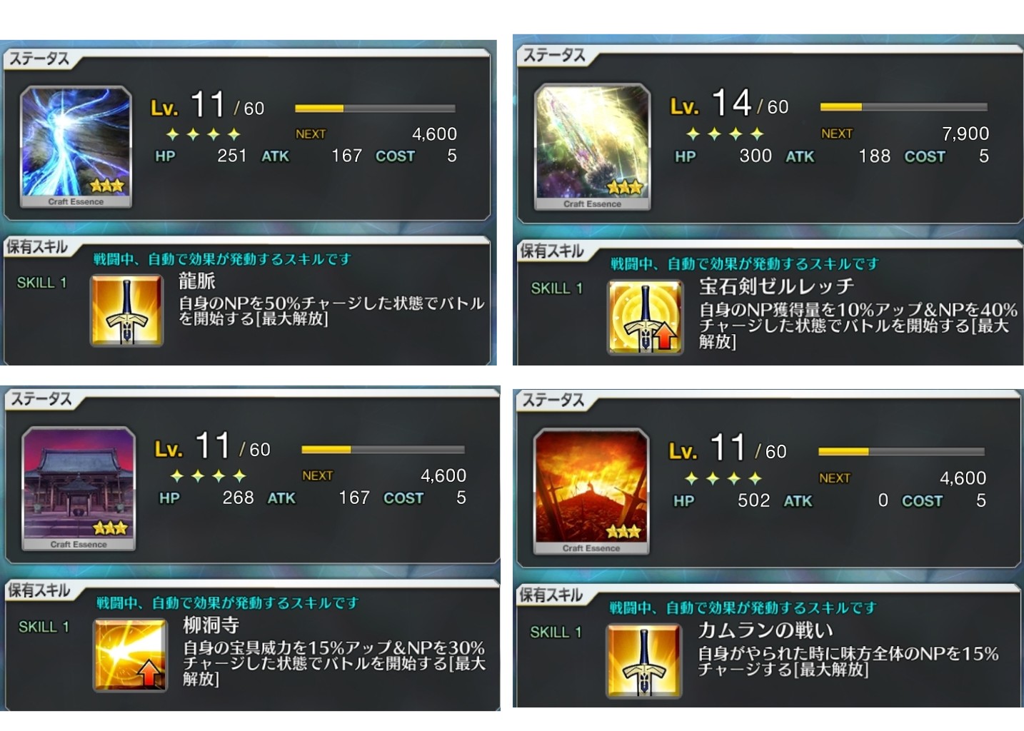Click the SKILL 1 label beside カムランの戦い
The image size is (1024, 731).
point(556,632)
